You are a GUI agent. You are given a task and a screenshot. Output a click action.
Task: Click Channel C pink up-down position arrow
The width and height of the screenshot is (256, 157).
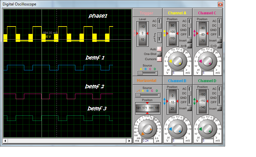click(194, 33)
